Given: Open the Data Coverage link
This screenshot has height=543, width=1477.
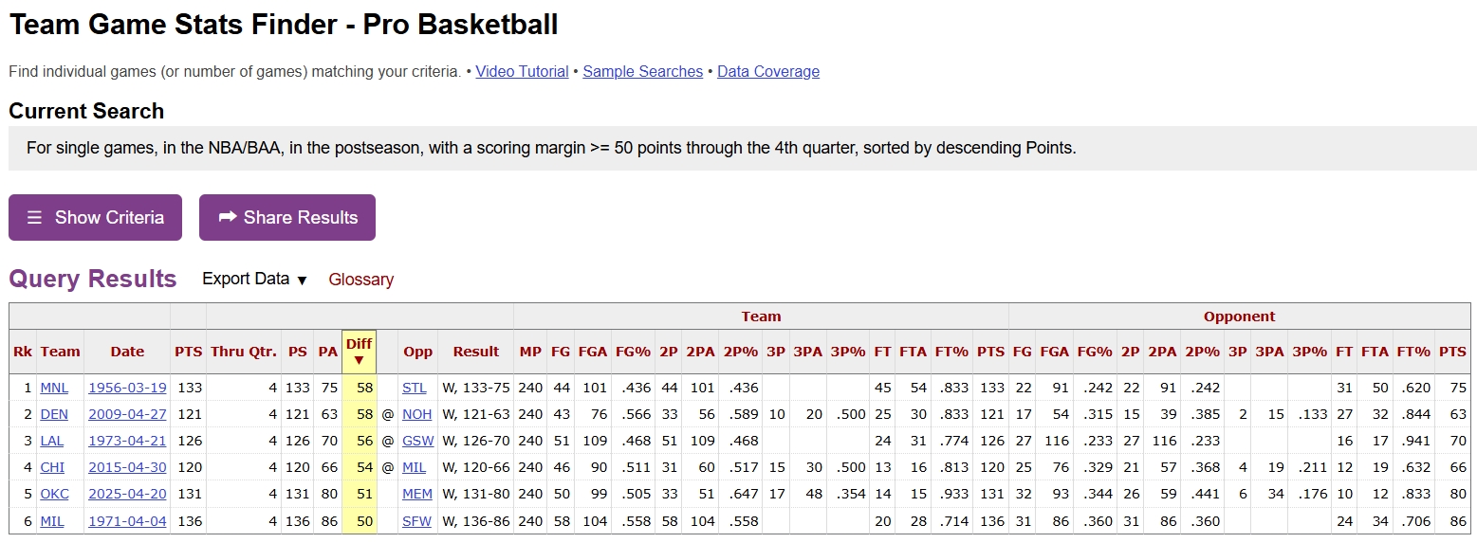Looking at the screenshot, I should pos(767,72).
